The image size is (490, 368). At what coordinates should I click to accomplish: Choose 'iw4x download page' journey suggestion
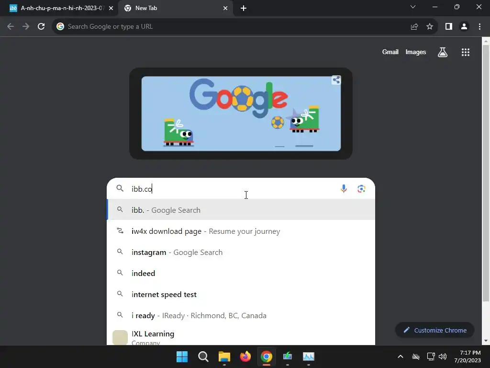(x=241, y=231)
